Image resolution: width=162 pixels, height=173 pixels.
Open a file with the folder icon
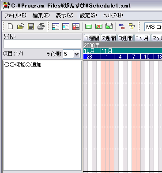[x=21, y=26]
